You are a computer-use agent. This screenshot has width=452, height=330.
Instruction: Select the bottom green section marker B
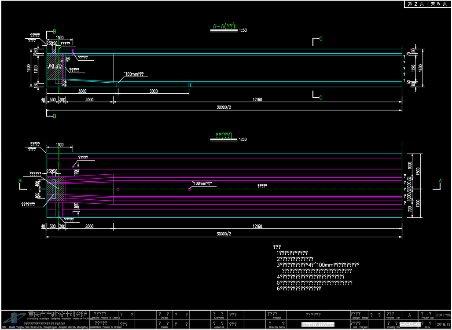coord(54,116)
